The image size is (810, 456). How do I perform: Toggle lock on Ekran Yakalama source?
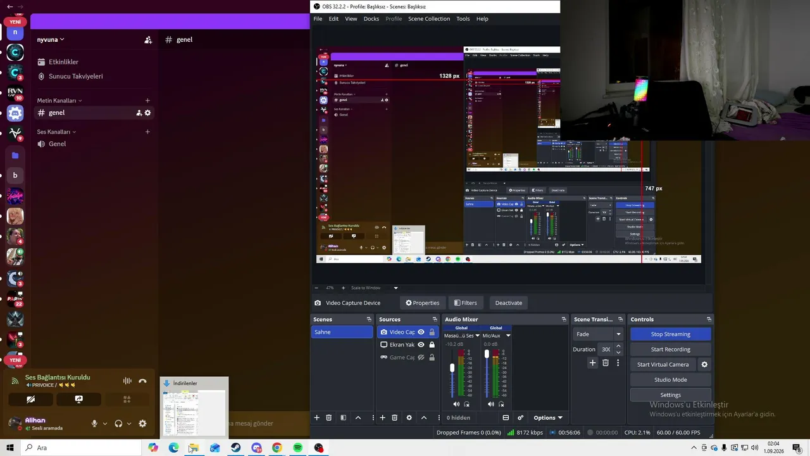pyautogui.click(x=432, y=345)
